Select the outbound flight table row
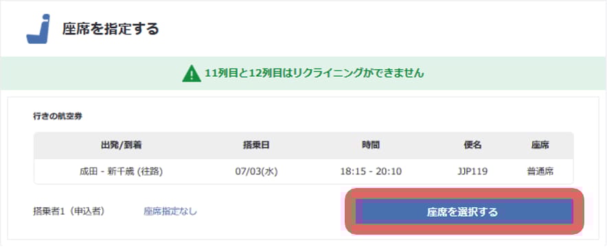Image resolution: width=607 pixels, height=247 pixels. (303, 172)
